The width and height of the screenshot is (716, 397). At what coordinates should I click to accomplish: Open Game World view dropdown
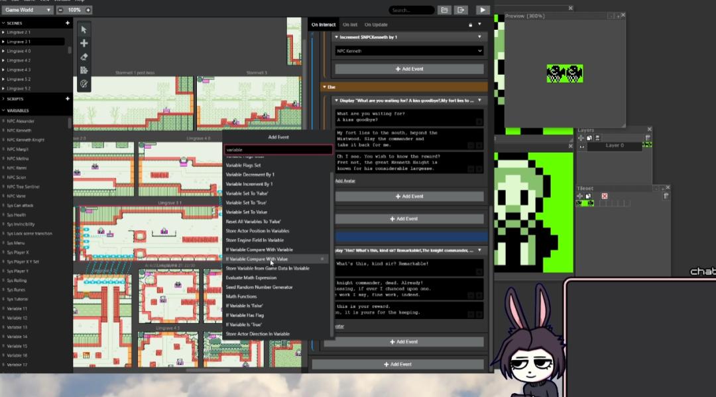coord(27,10)
